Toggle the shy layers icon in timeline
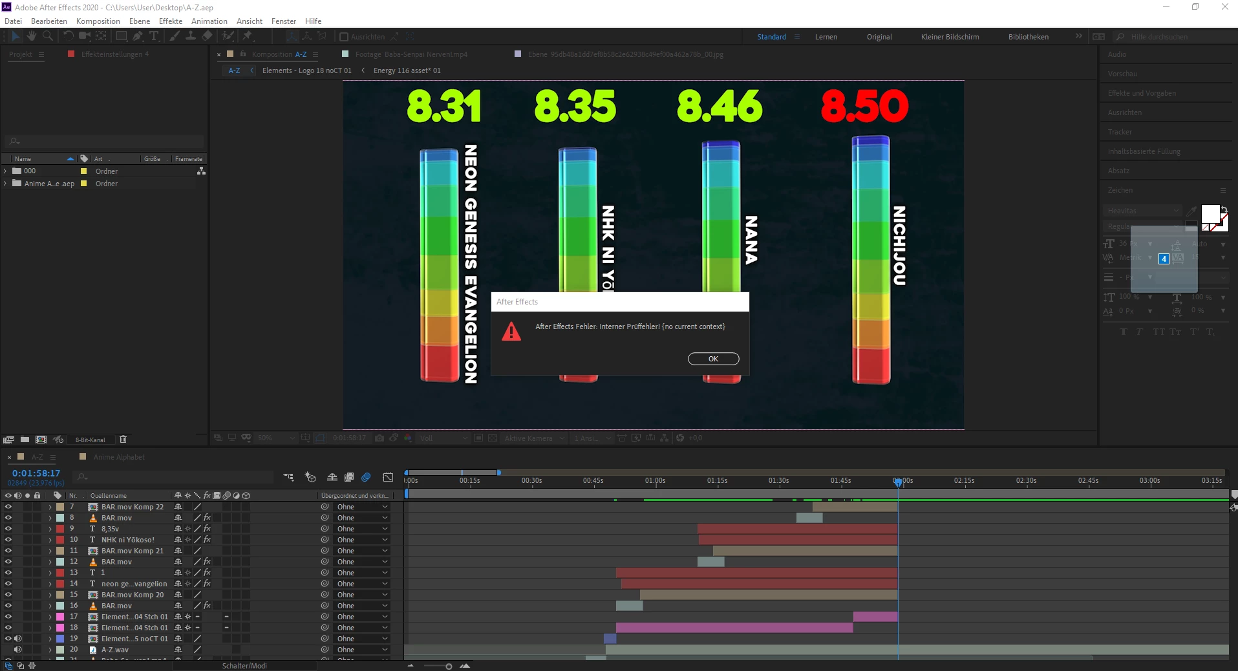Viewport: 1238px width, 671px height. tap(332, 477)
